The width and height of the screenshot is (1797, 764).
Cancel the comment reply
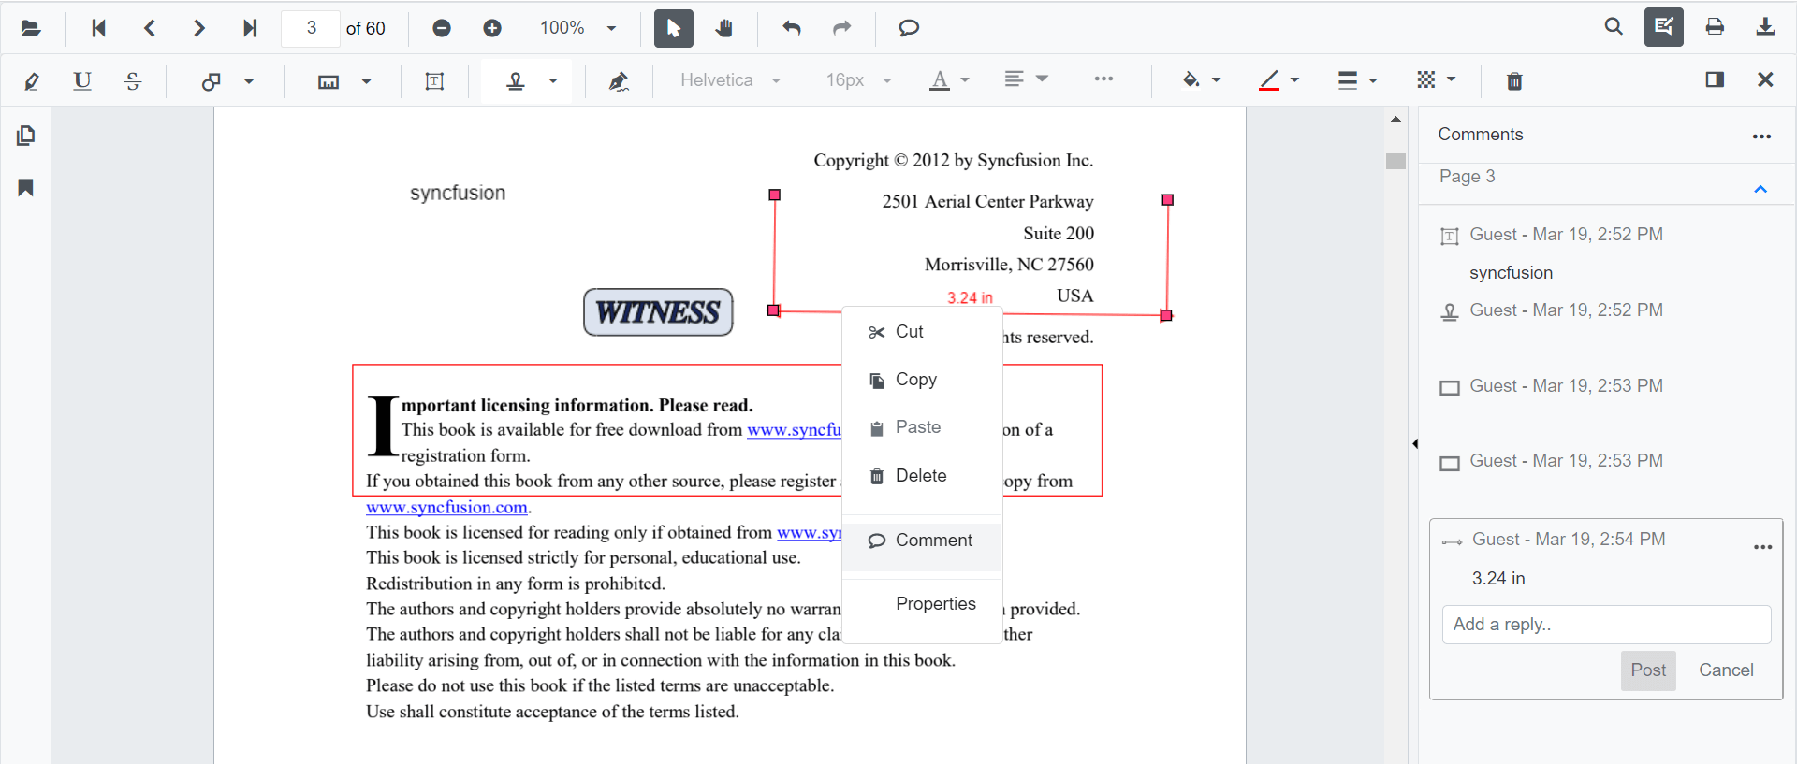(1726, 670)
